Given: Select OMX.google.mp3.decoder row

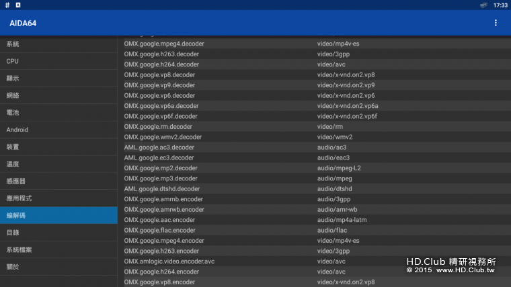Looking at the screenshot, I should tap(317, 178).
